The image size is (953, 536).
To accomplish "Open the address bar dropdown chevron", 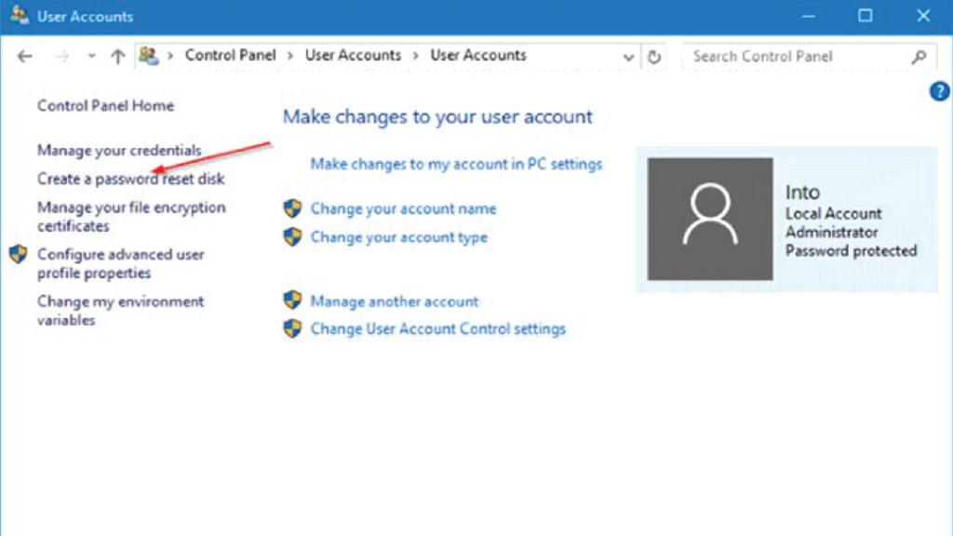I will coord(629,56).
